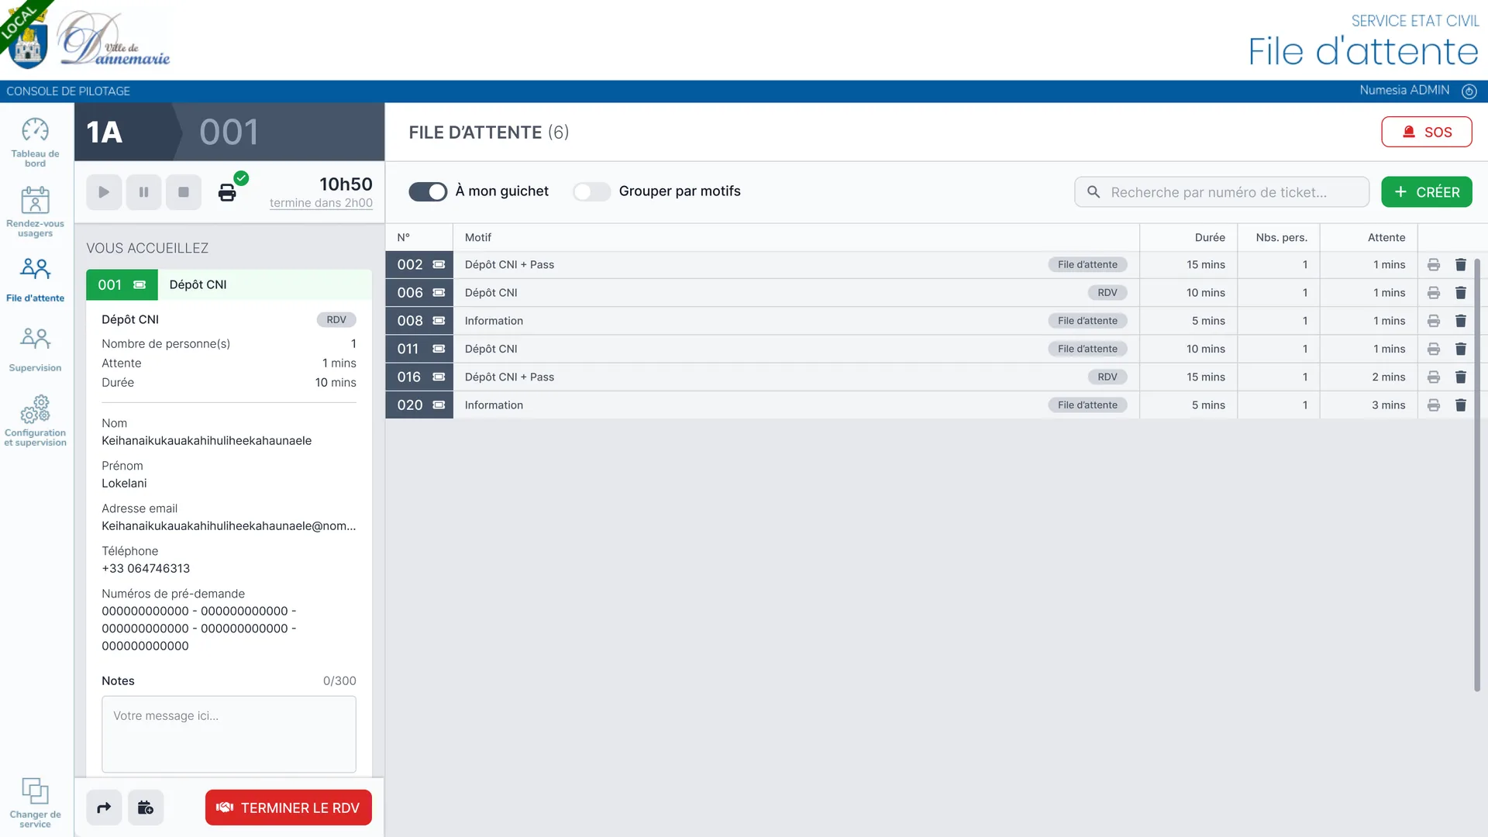Click the play button for counter
Image resolution: width=1488 pixels, height=837 pixels.
[x=104, y=192]
